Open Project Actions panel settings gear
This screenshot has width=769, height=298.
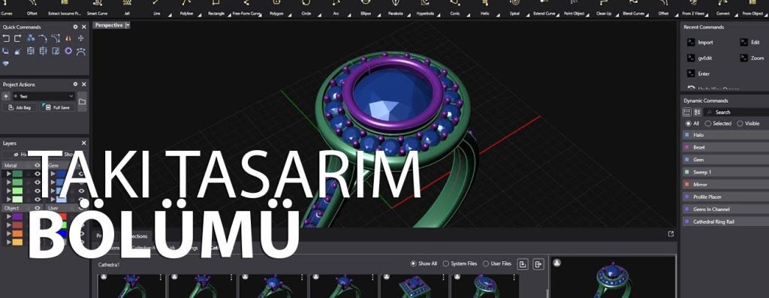click(x=75, y=84)
